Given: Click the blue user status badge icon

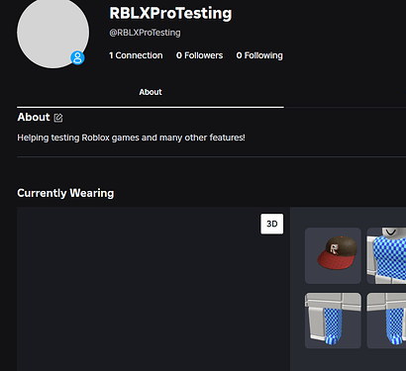Looking at the screenshot, I should (x=77, y=58).
